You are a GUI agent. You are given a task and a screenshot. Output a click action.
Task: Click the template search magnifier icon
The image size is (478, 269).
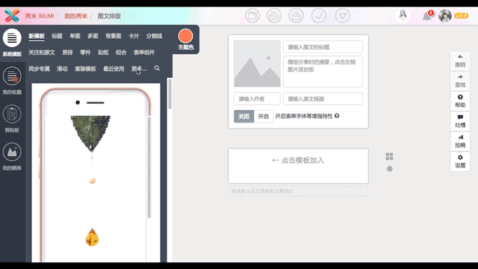[157, 68]
